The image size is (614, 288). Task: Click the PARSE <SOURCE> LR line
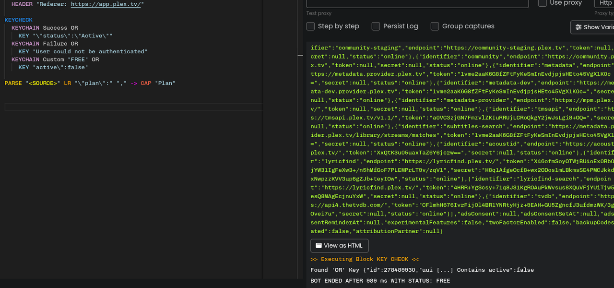(90, 83)
